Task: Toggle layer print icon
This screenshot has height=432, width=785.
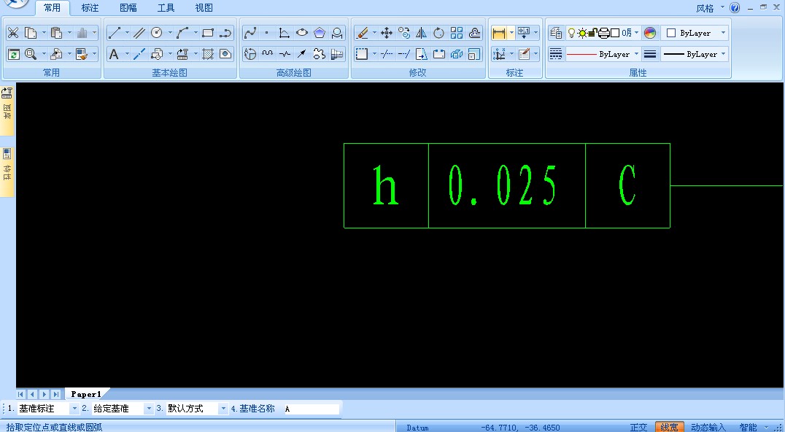Action: pyautogui.click(x=604, y=33)
